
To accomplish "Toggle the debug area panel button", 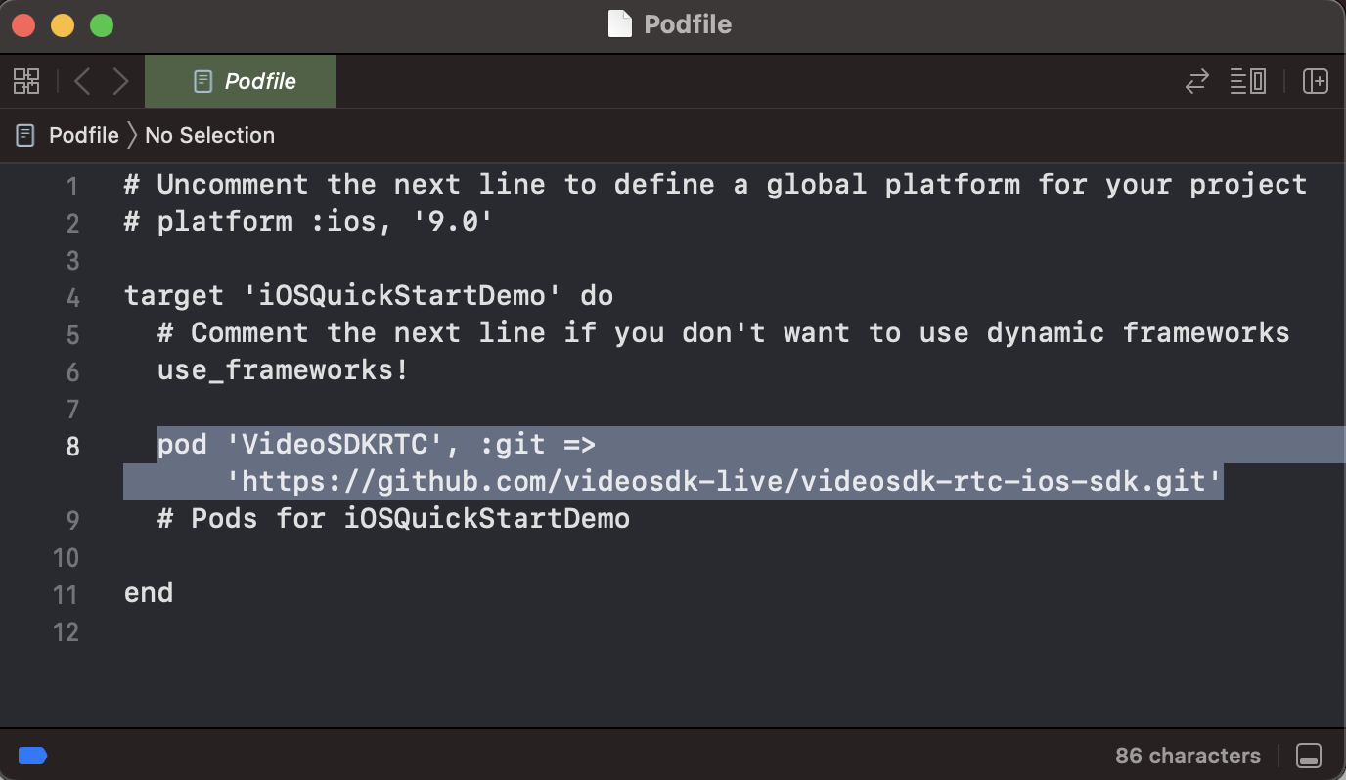I will point(1309,756).
